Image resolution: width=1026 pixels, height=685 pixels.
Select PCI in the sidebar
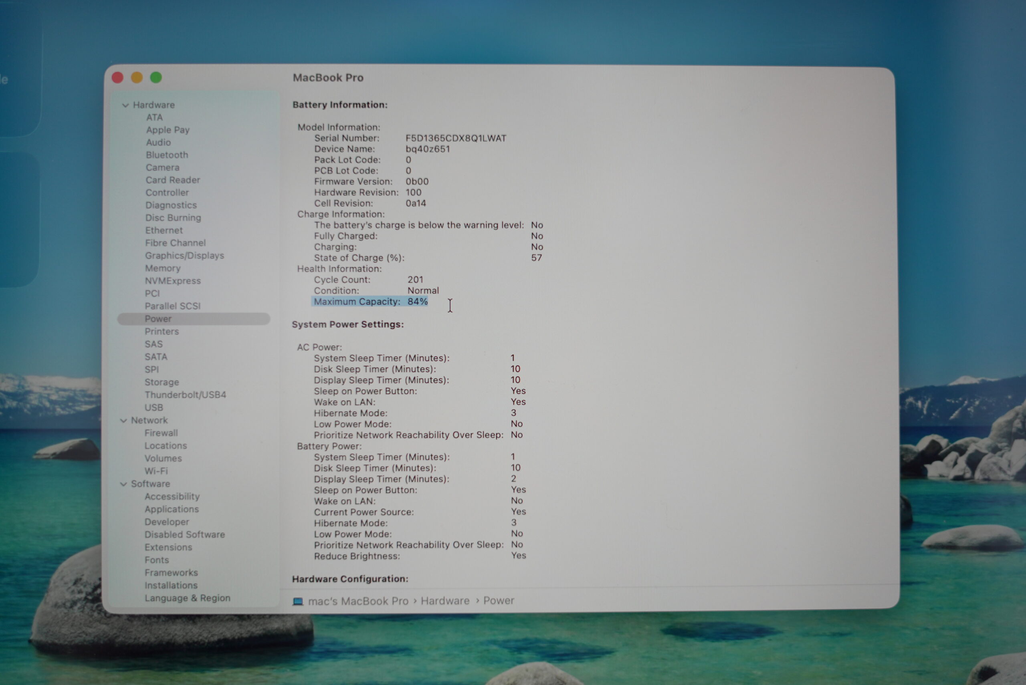(152, 294)
